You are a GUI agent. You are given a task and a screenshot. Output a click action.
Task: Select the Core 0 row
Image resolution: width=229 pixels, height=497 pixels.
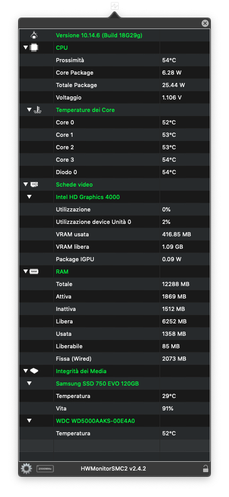click(115, 122)
